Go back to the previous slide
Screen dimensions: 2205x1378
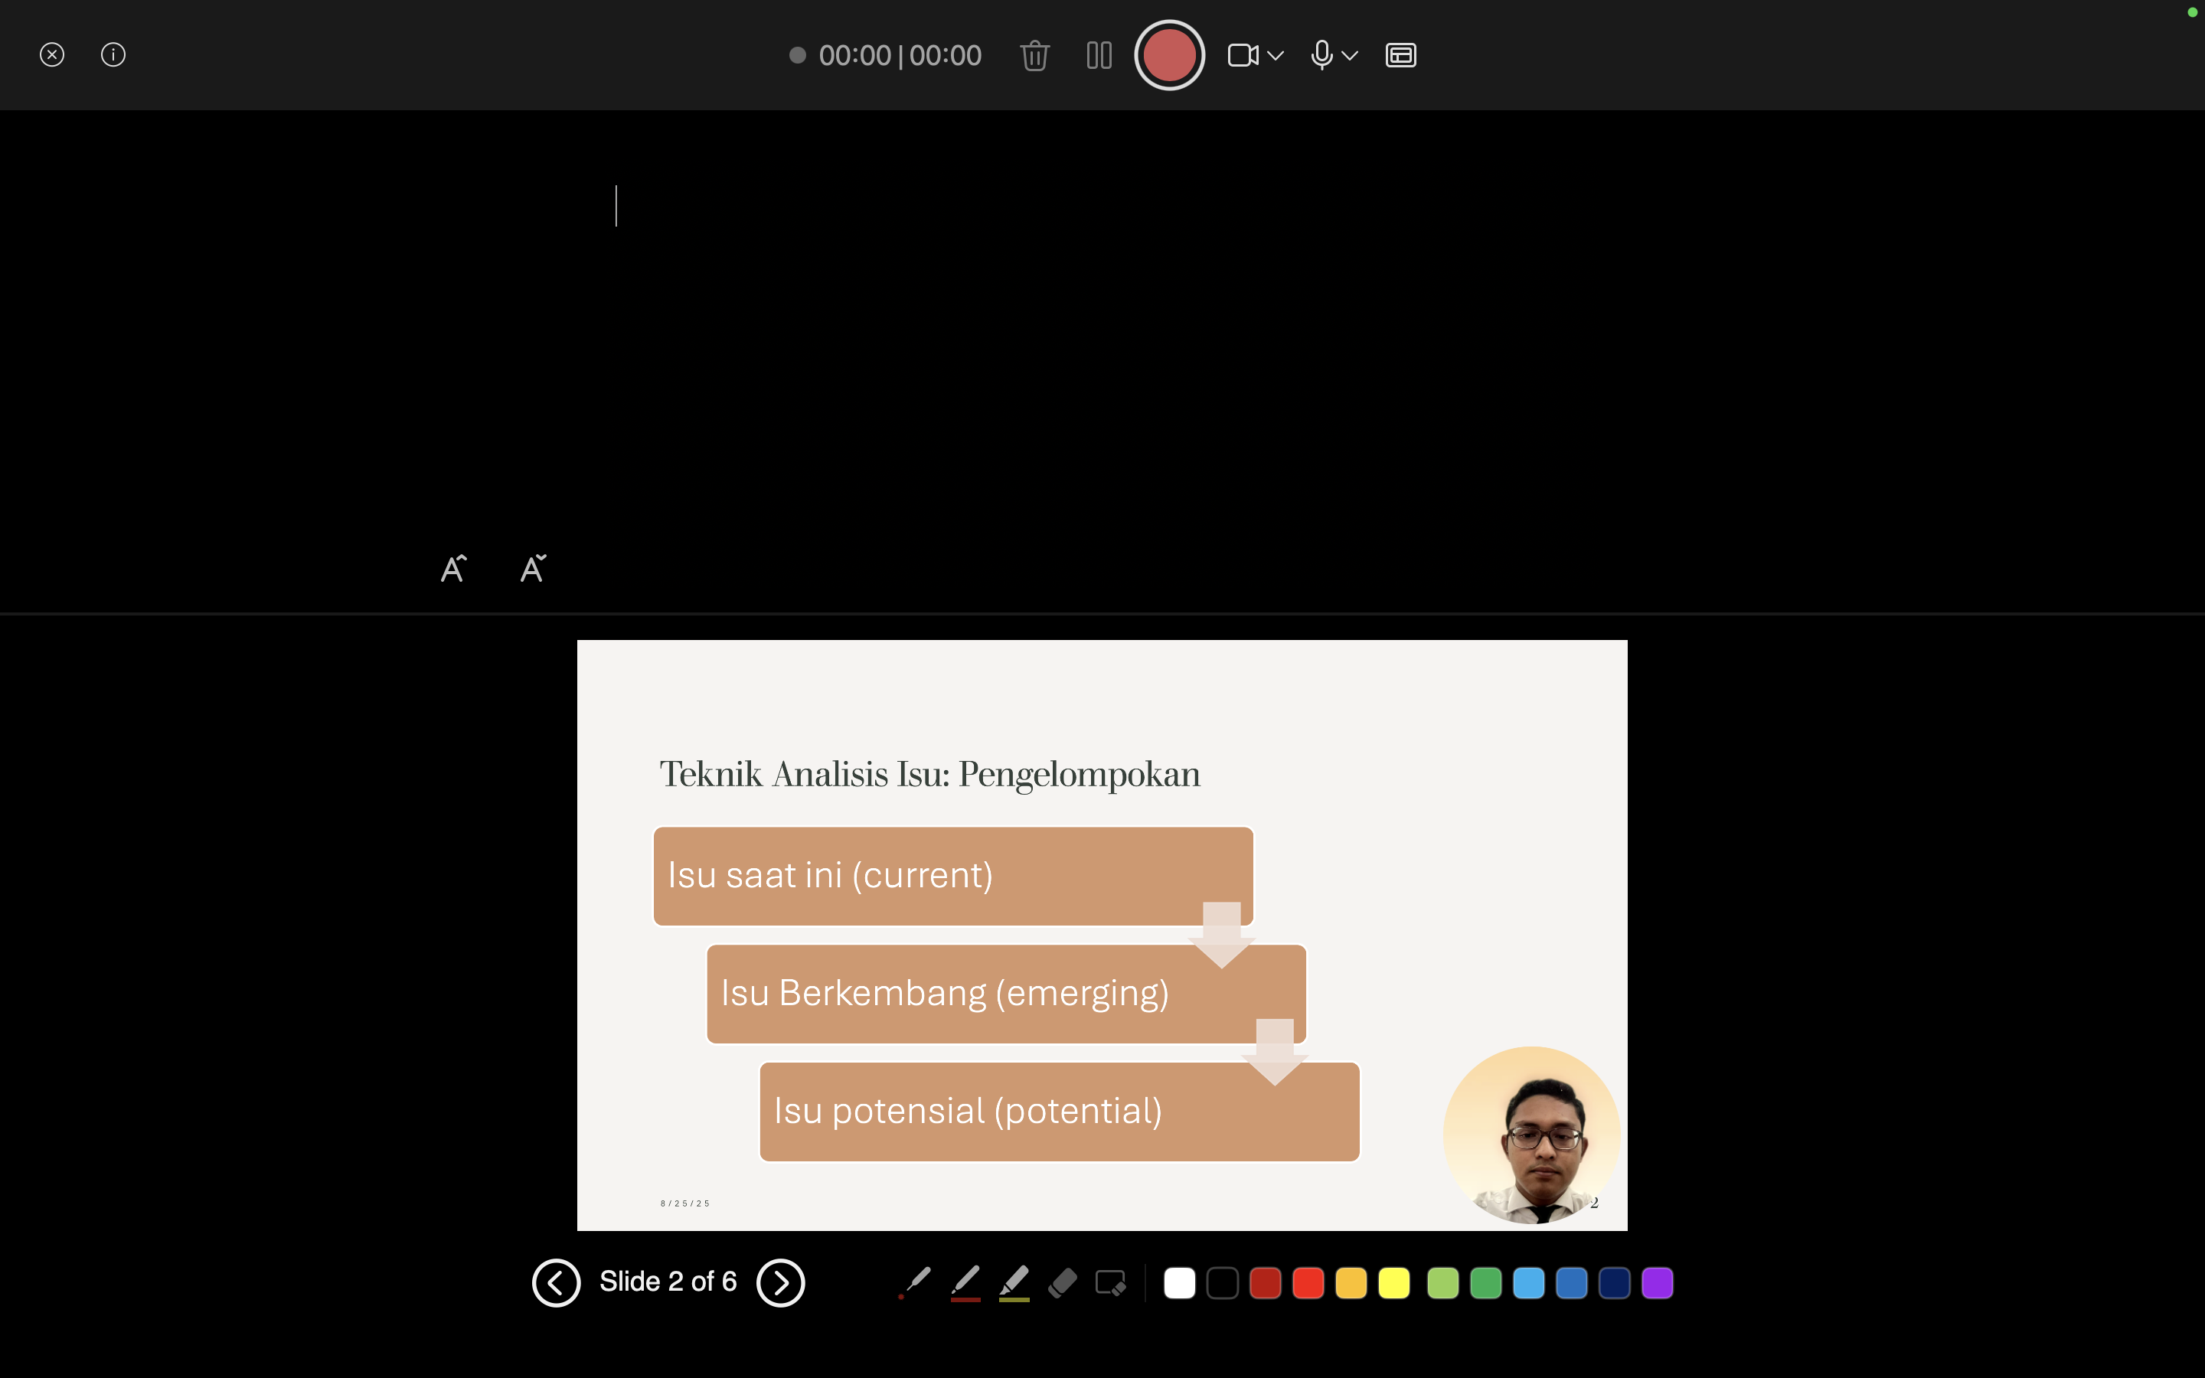[x=556, y=1282]
